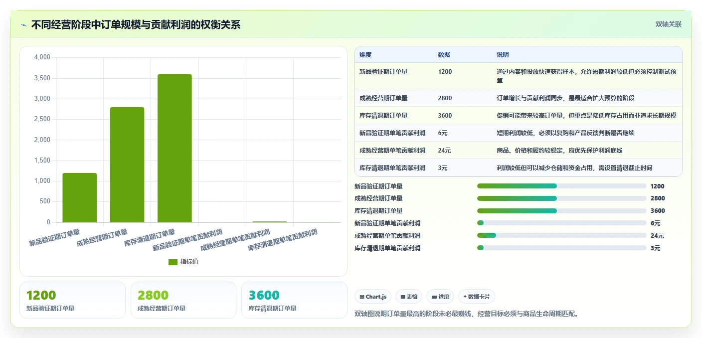Click the 3600 value beside the progress bar

click(658, 211)
